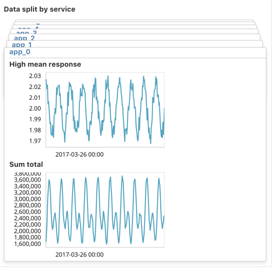Click the 2,000,000 axis value

[x=27, y=231]
